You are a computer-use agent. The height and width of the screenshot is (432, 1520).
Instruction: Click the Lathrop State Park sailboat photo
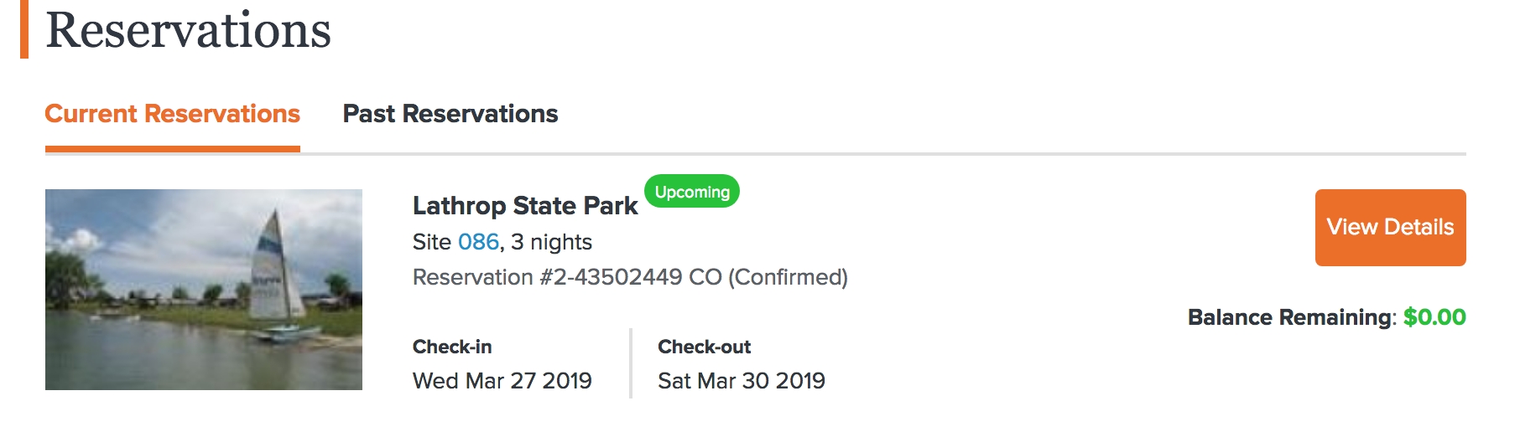pyautogui.click(x=204, y=290)
